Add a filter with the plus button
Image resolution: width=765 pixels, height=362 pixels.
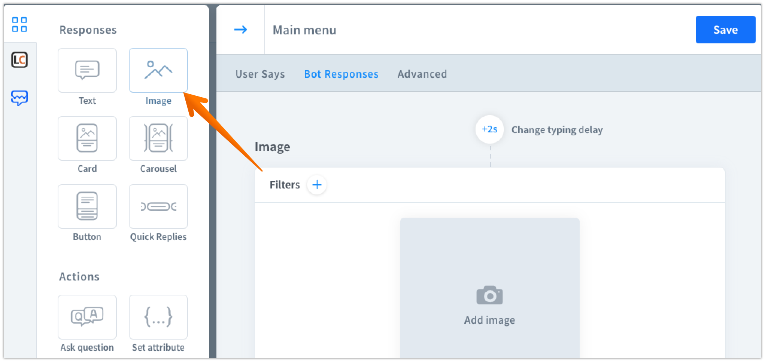317,185
